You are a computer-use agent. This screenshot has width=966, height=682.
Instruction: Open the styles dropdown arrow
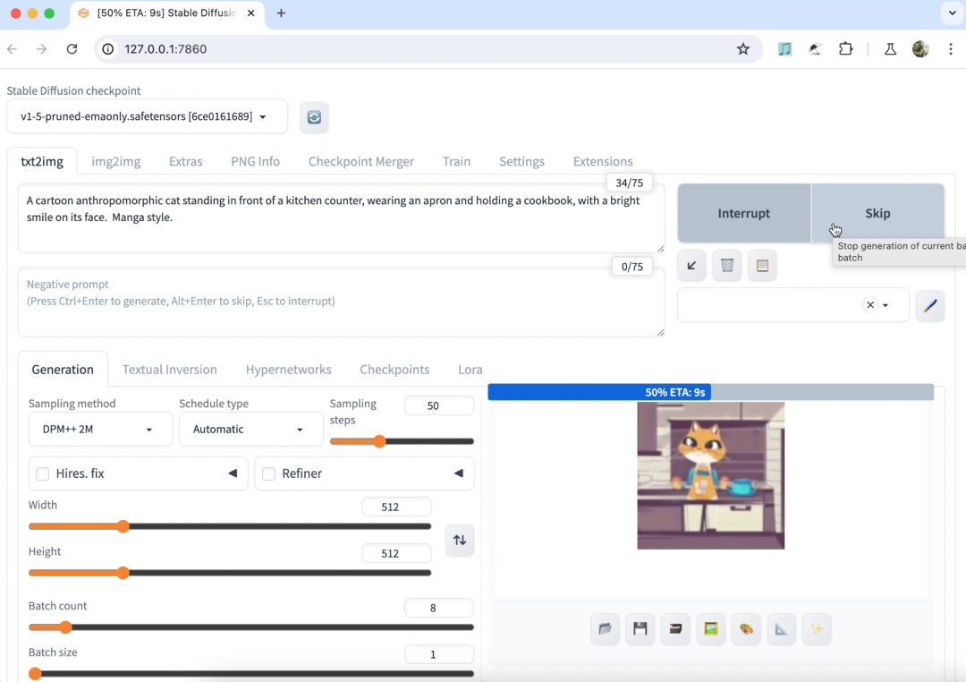[885, 305]
